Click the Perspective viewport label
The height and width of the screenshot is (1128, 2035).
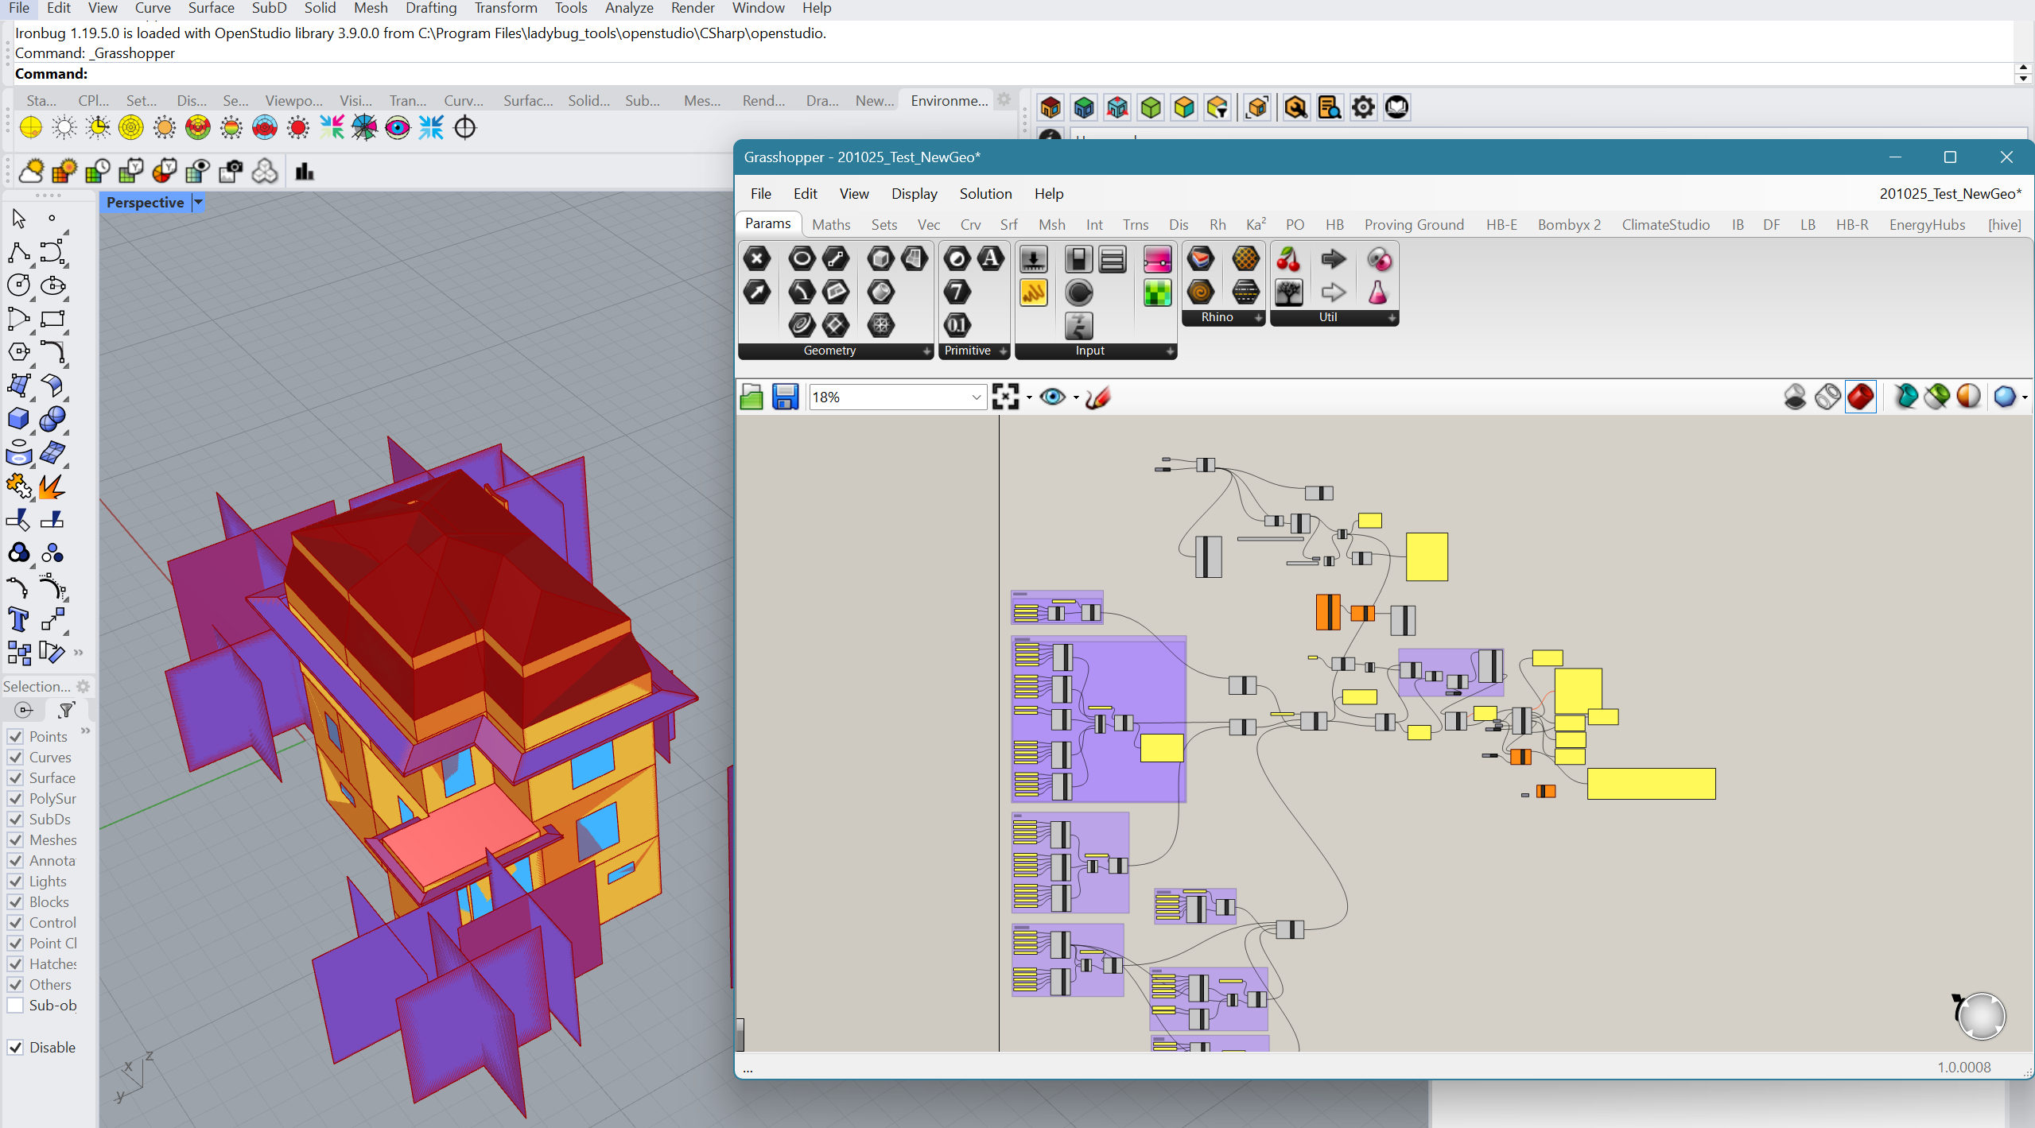coord(145,203)
